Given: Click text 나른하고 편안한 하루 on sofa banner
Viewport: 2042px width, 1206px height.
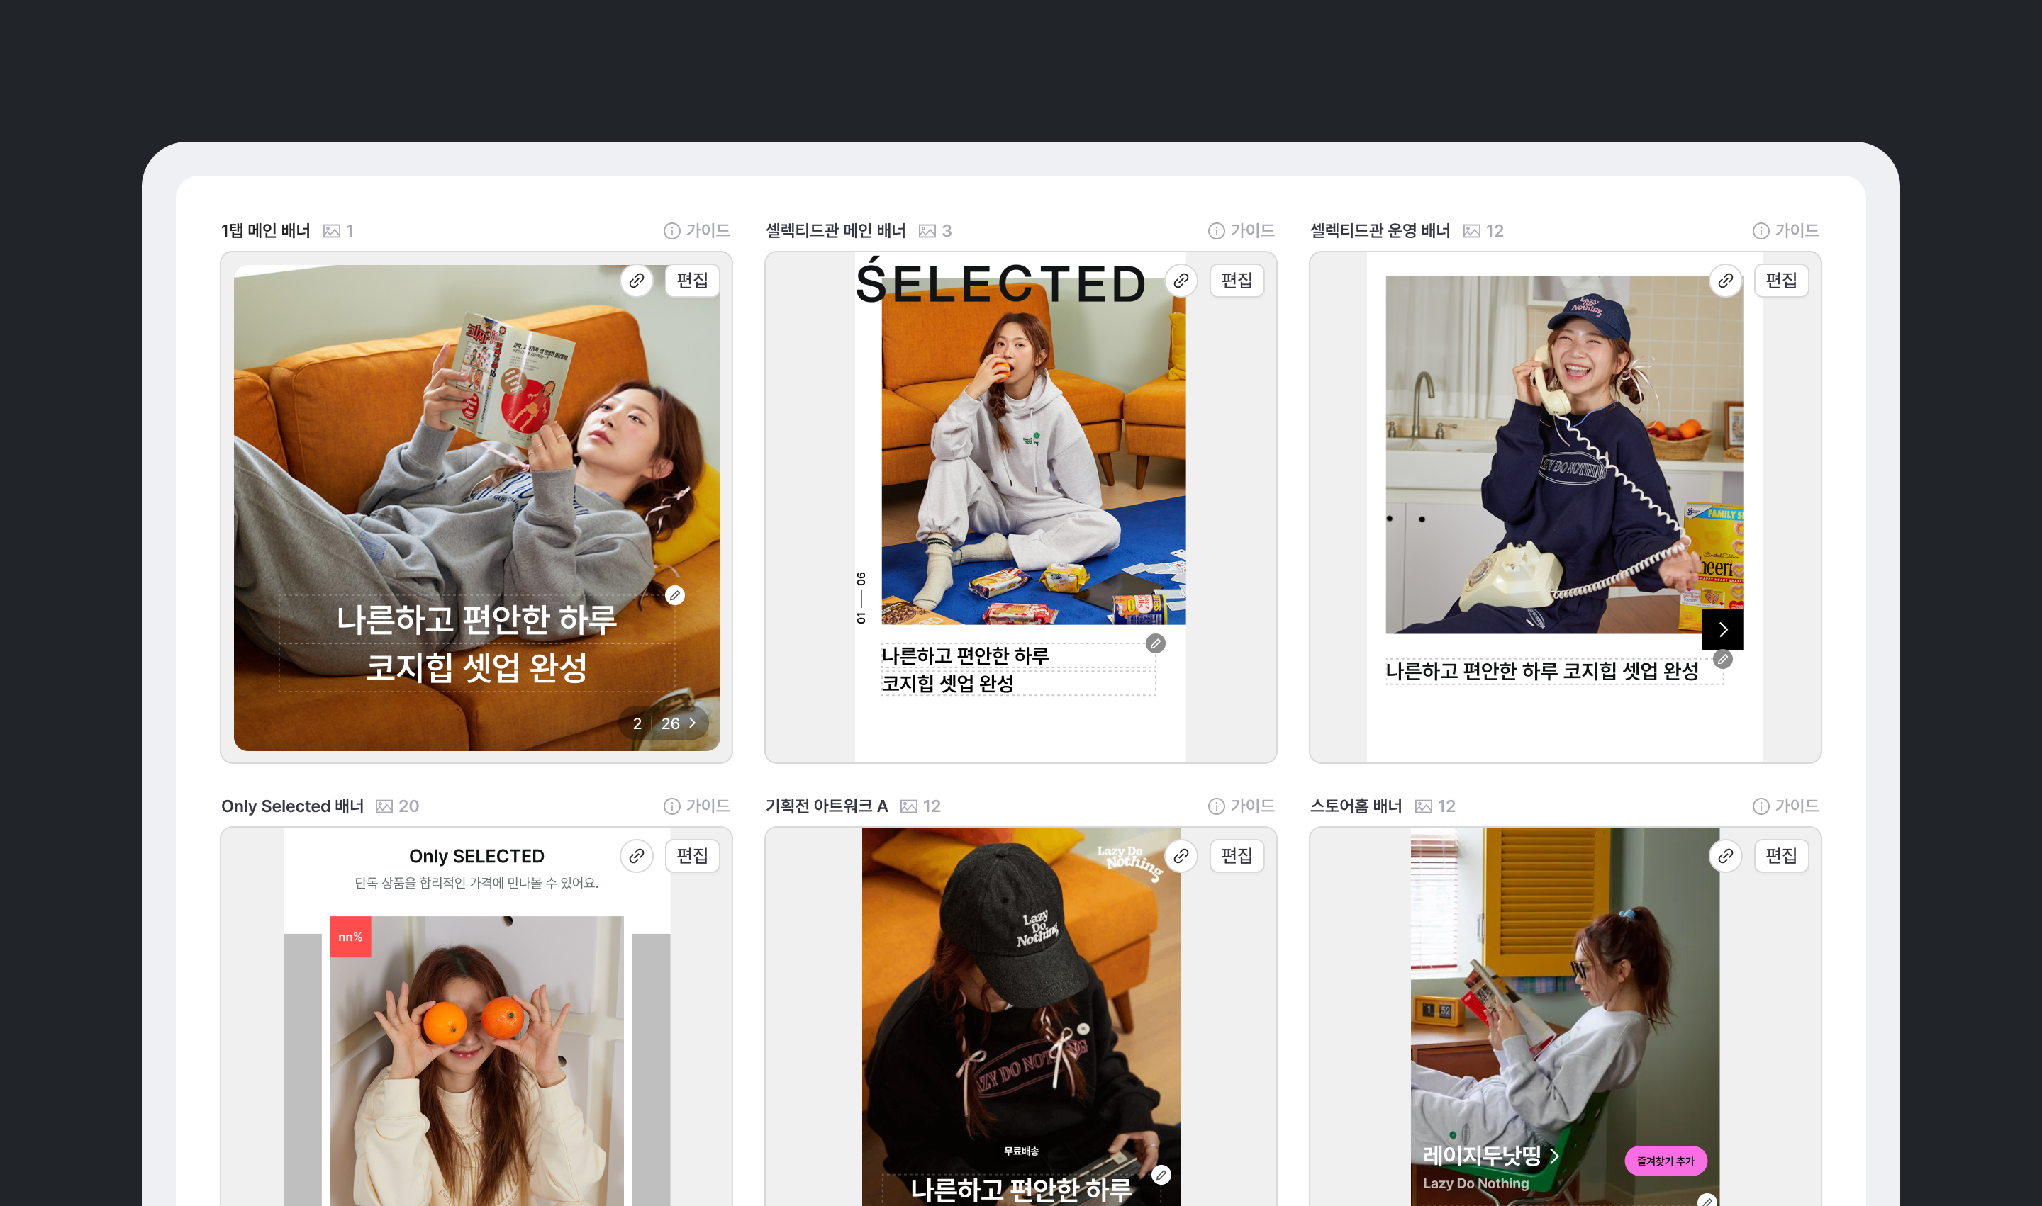Looking at the screenshot, I should coord(476,620).
